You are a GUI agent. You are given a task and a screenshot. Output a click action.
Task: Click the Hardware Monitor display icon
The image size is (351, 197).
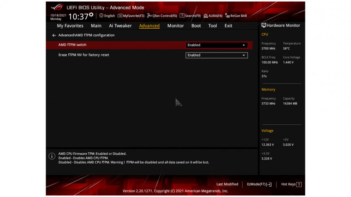point(264,25)
